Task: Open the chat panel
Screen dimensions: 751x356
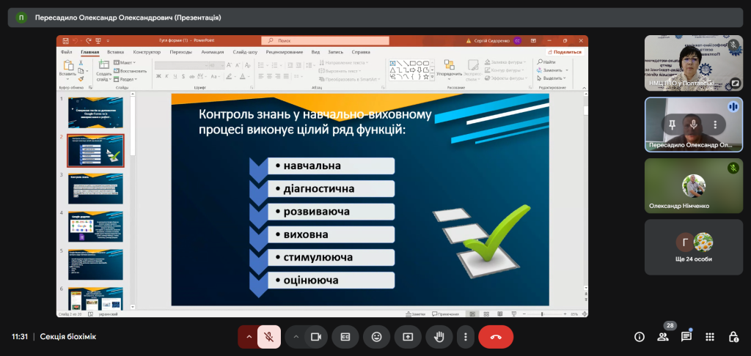Action: pyautogui.click(x=686, y=337)
